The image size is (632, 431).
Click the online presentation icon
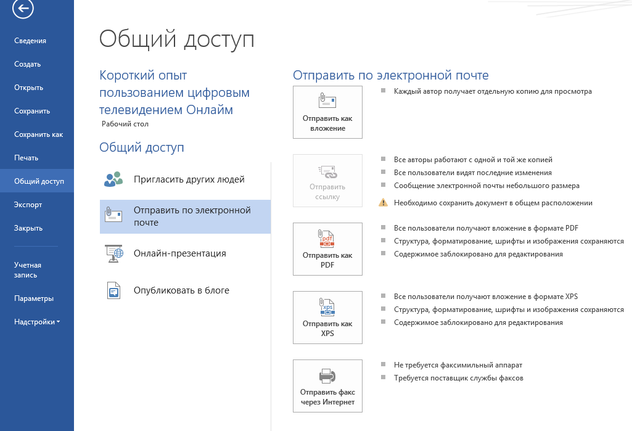(113, 253)
